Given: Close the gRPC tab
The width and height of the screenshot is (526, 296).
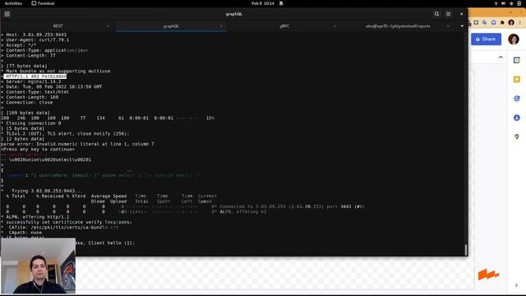Looking at the screenshot, I should [x=335, y=25].
